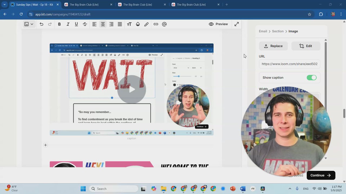Apply strikethrough formatting
Viewport: 346px width, 194px height.
pos(85,24)
